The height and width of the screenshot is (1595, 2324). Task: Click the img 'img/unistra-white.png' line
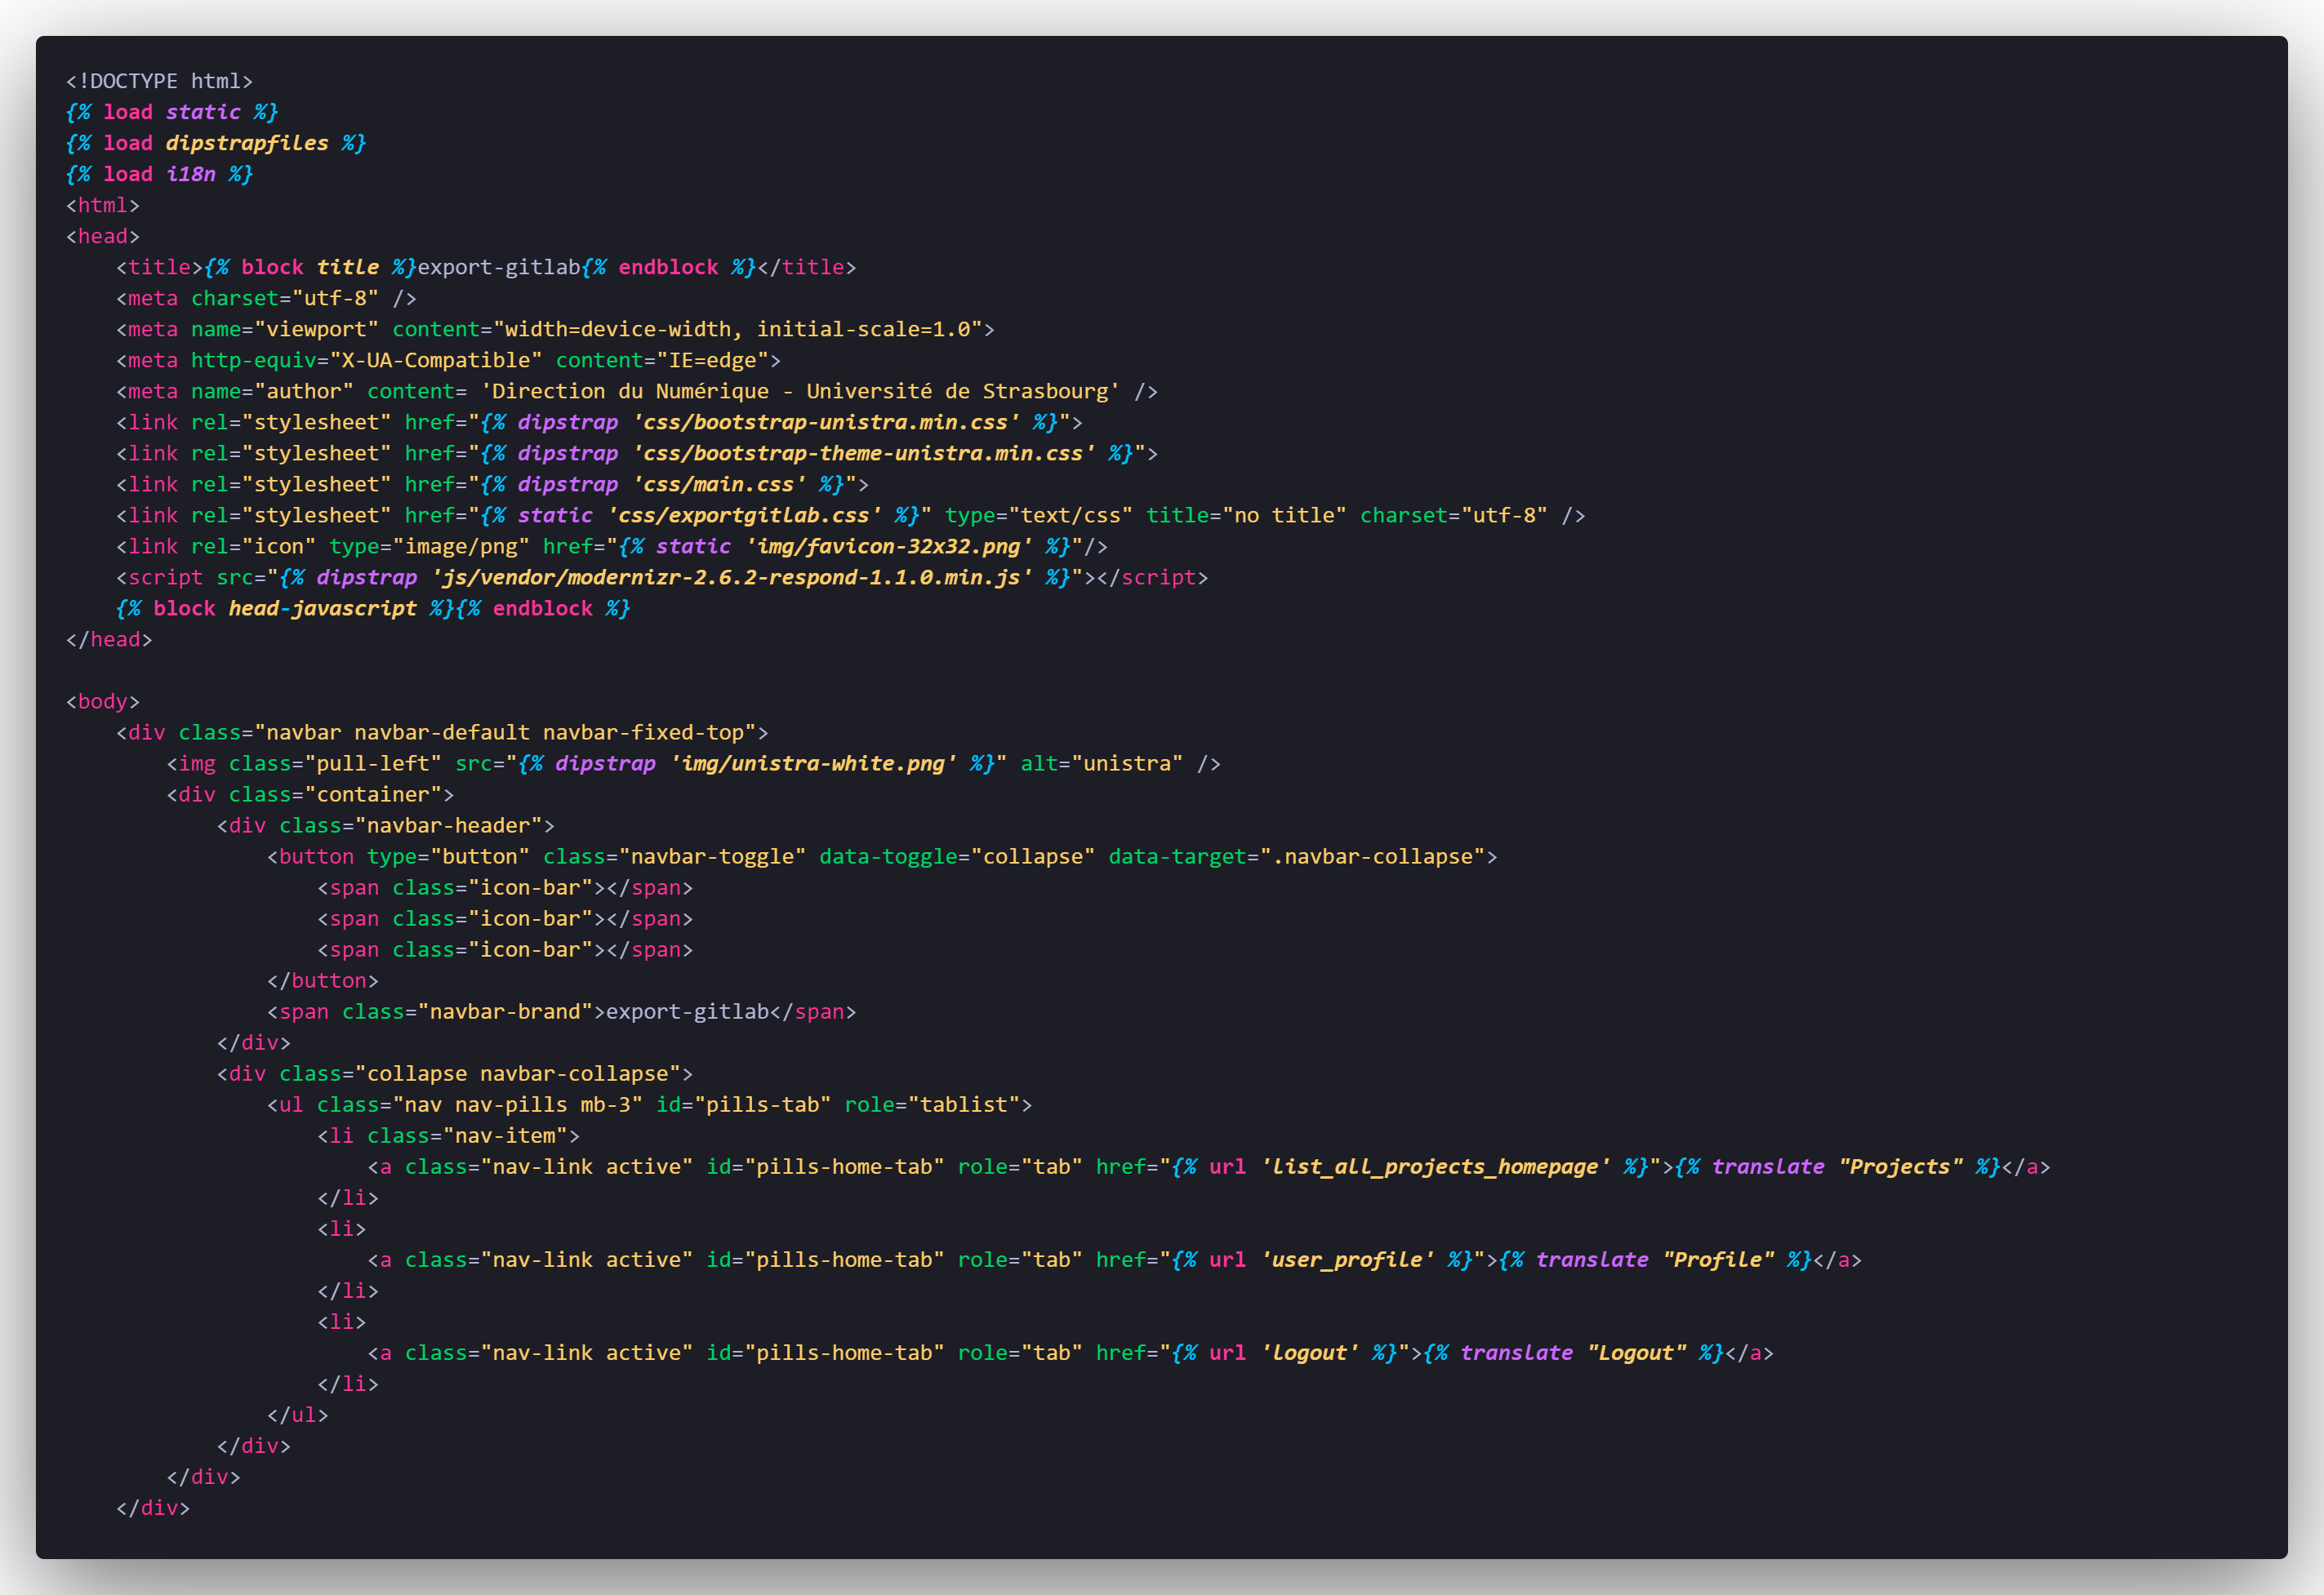pos(694,762)
